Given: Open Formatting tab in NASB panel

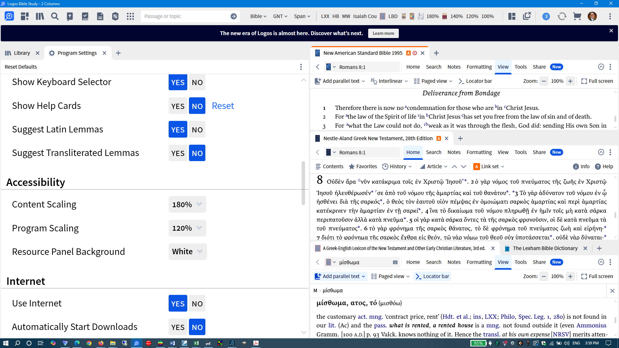Looking at the screenshot, I should pyautogui.click(x=479, y=67).
